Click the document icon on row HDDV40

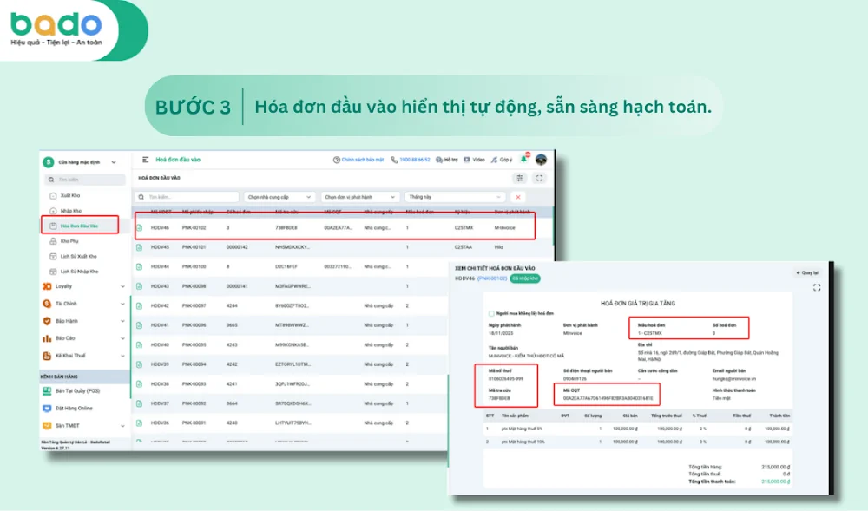(x=140, y=344)
